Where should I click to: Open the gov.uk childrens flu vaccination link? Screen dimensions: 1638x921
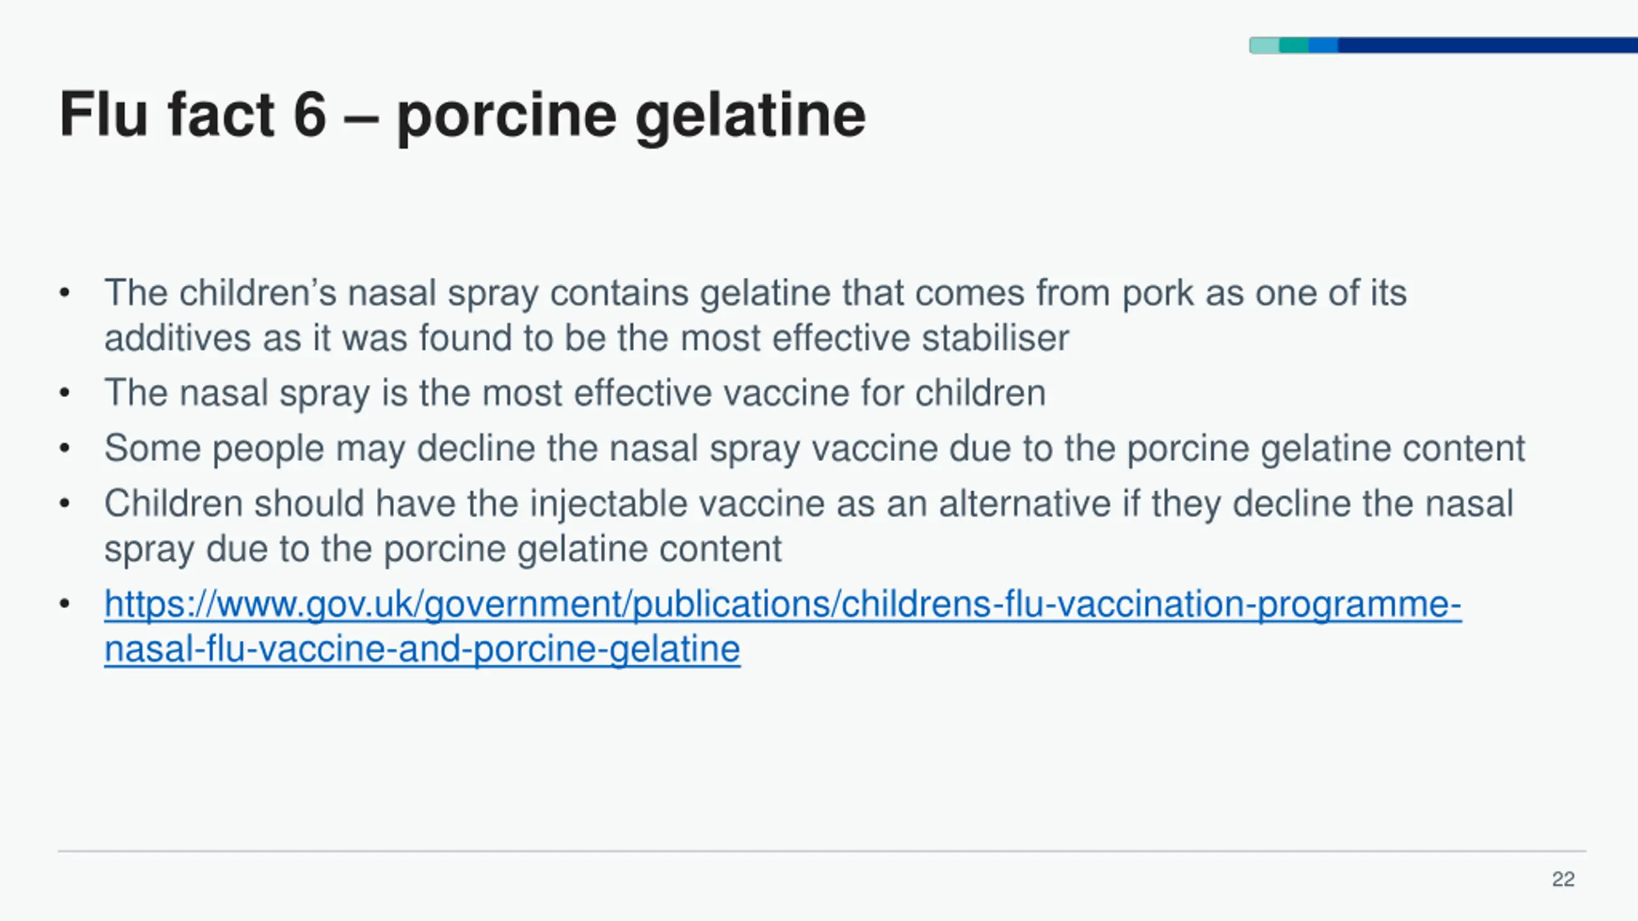point(782,604)
